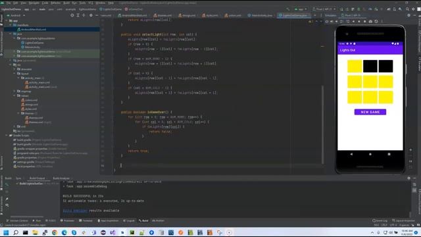Click emulator toolbar Home circle icon
The image size is (421, 237).
click(x=359, y=21)
